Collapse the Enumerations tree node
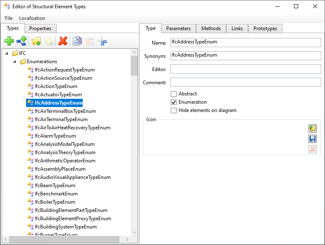The image size is (325, 245). (14, 62)
